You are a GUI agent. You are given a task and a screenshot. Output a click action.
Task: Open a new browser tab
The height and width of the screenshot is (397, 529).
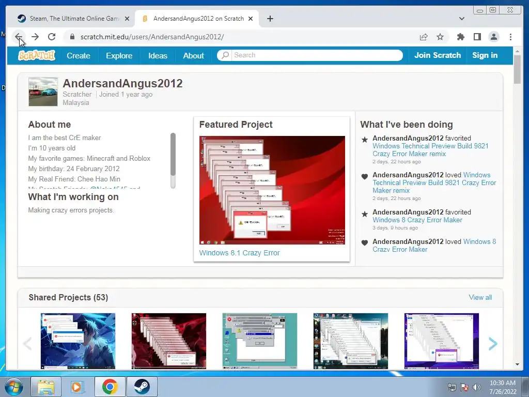pyautogui.click(x=270, y=19)
